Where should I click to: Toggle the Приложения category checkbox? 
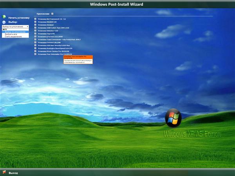(52, 14)
